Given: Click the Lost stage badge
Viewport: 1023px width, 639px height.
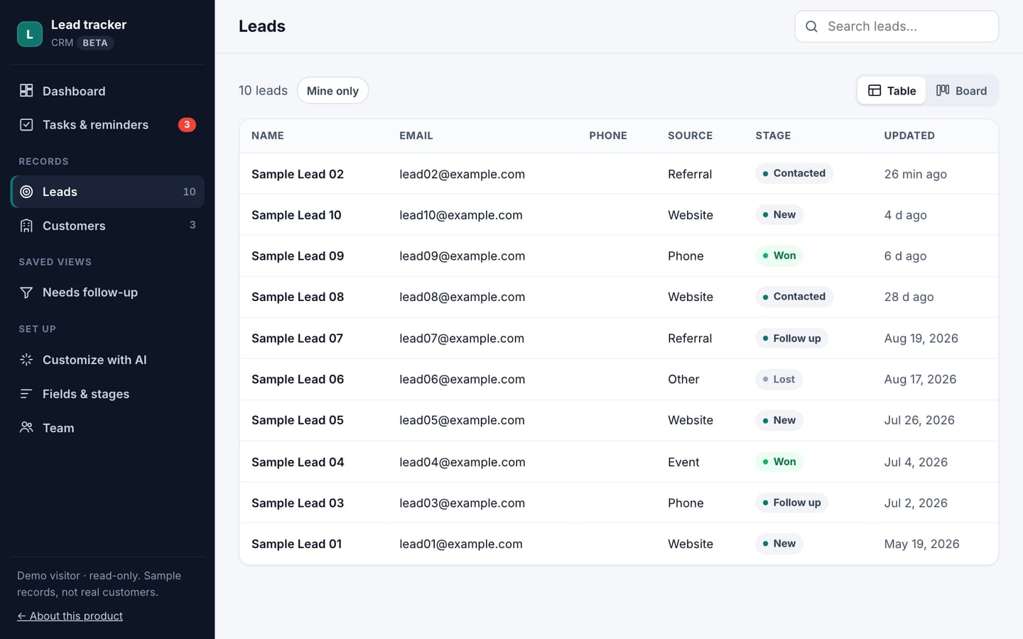Looking at the screenshot, I should pos(779,379).
